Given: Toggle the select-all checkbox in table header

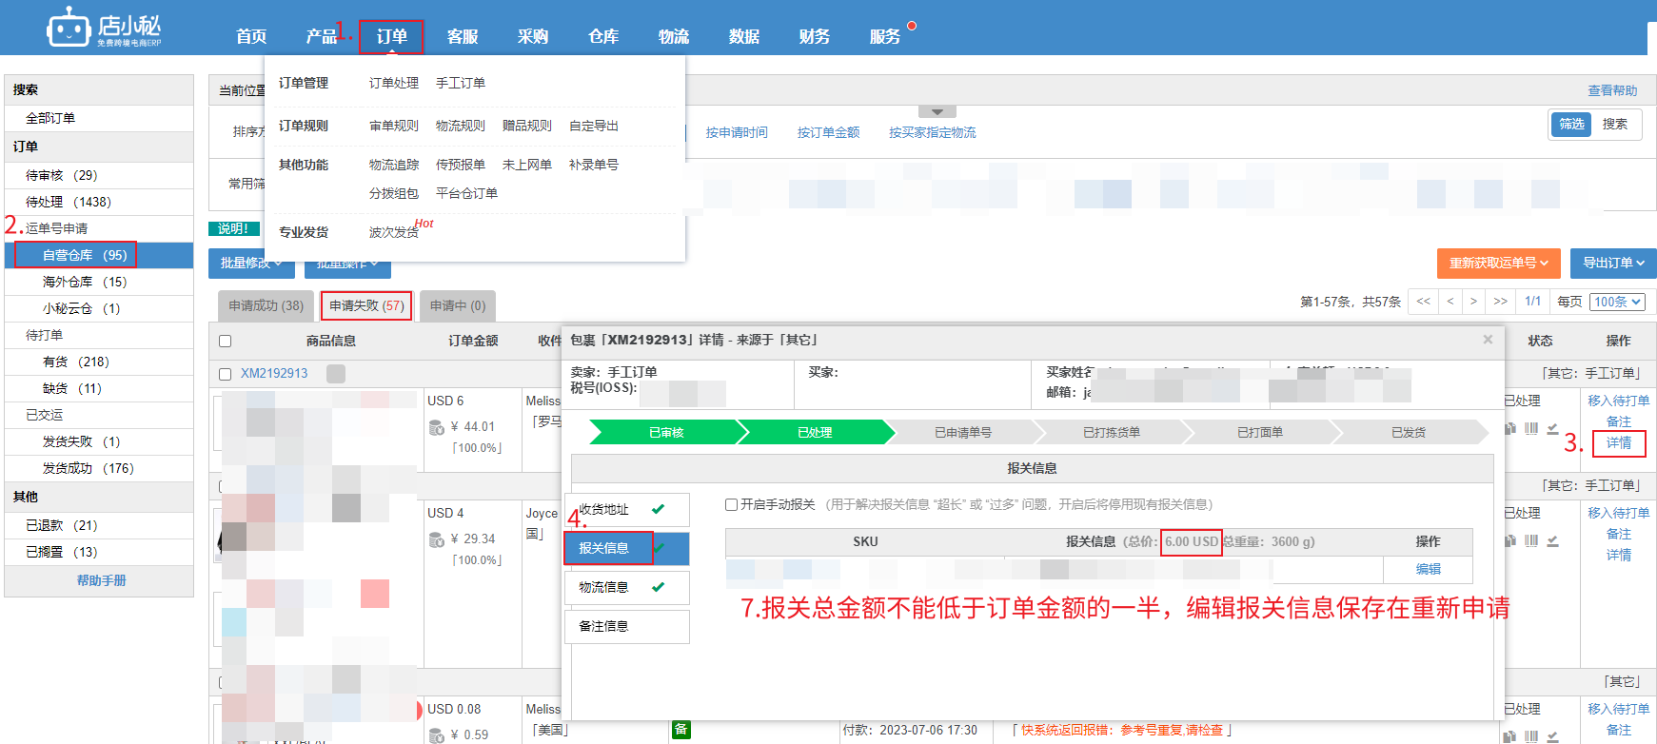Looking at the screenshot, I should 226,341.
